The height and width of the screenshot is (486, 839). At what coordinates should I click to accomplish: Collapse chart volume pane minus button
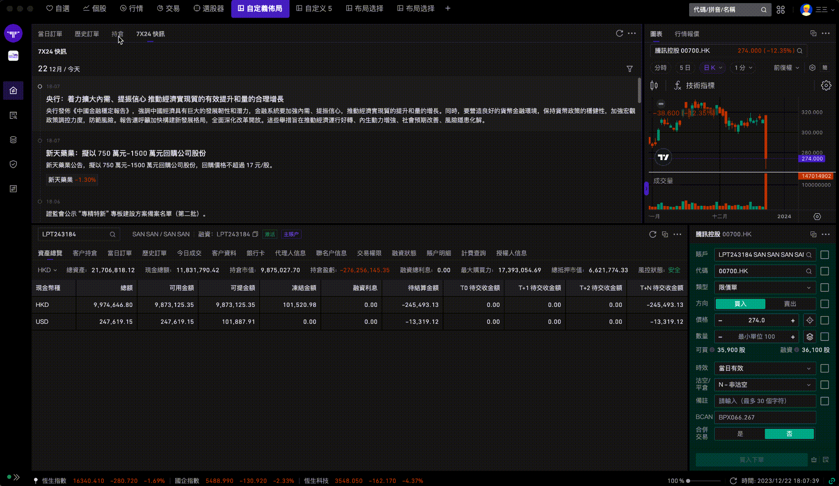click(x=661, y=104)
